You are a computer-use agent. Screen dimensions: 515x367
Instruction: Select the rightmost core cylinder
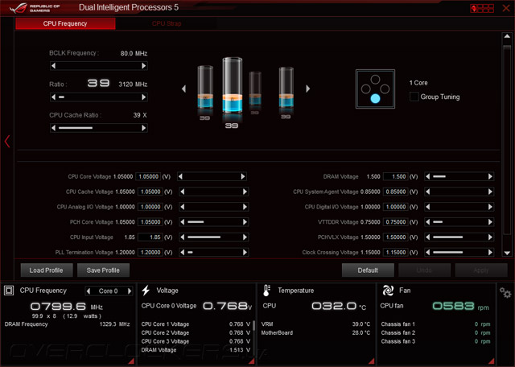(x=286, y=88)
